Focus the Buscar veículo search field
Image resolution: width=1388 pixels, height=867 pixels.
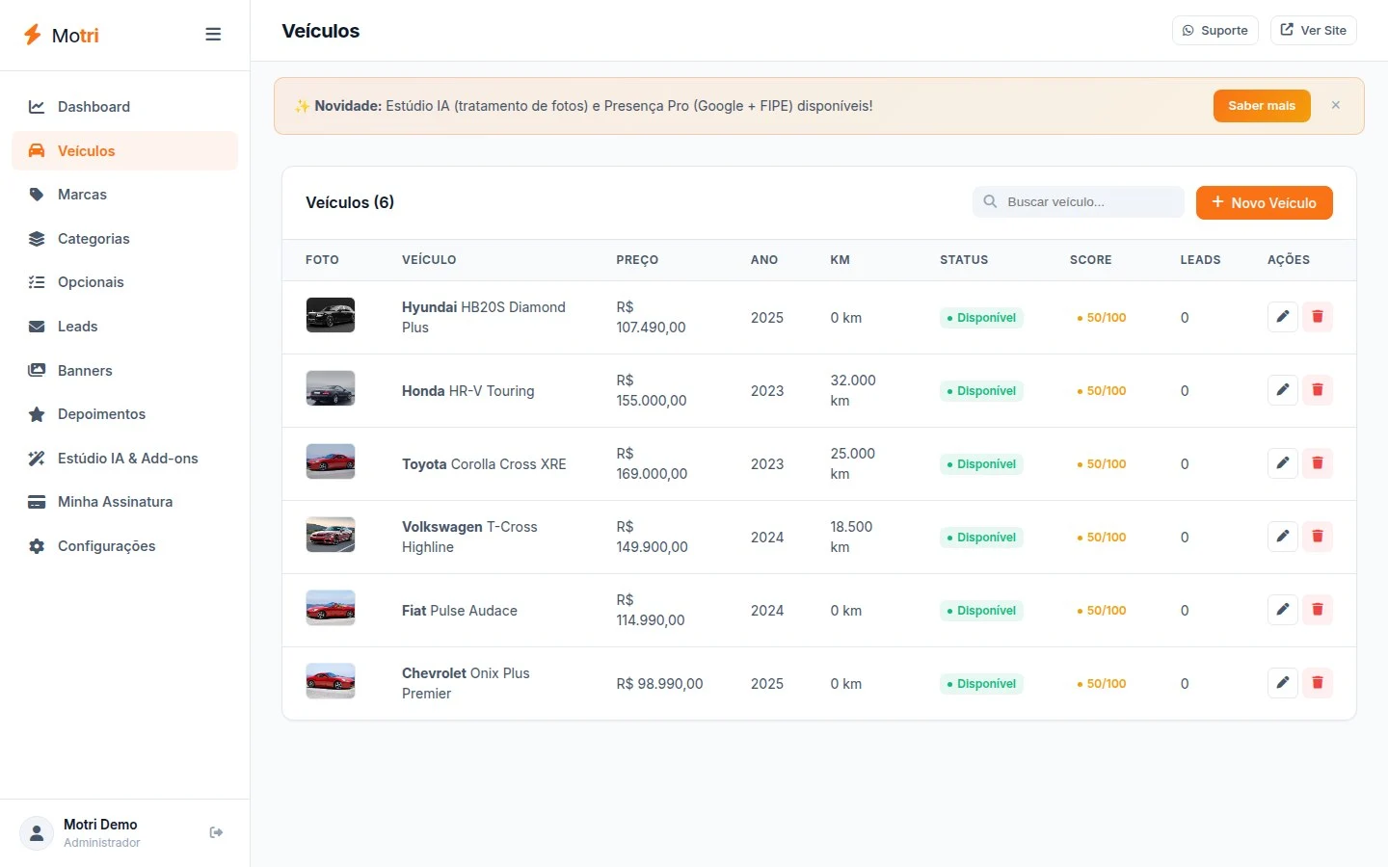click(x=1078, y=202)
